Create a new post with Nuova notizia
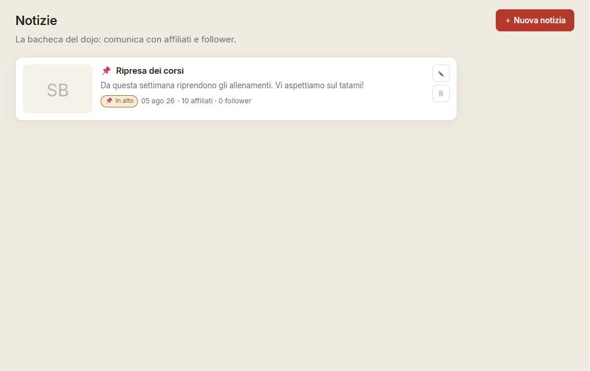 535,20
